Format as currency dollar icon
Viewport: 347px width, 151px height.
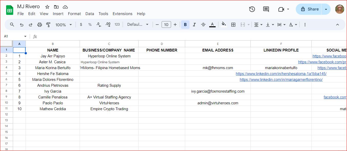coord(81,24)
